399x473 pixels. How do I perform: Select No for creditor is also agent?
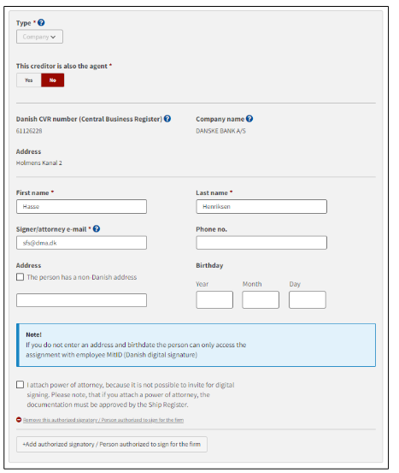pyautogui.click(x=53, y=80)
